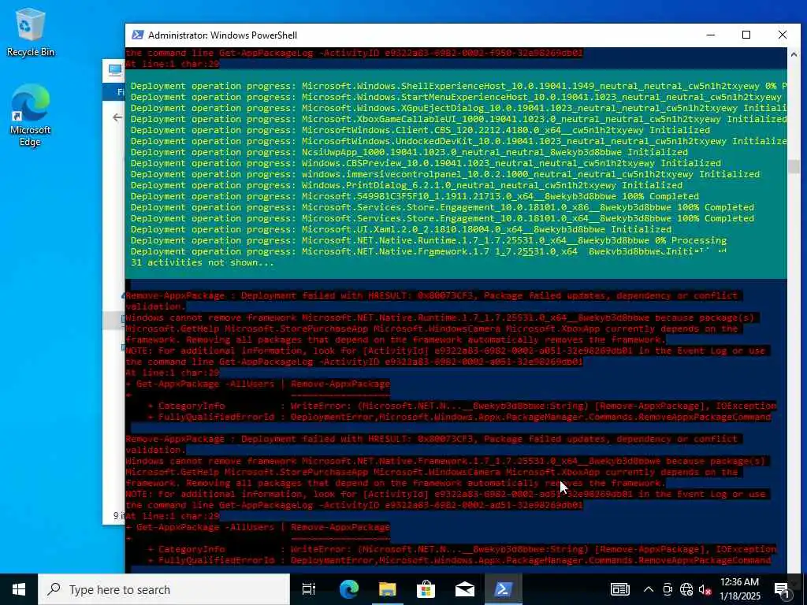807x605 pixels.
Task: Click the back arrow in the File Explorer window
Action: pos(117,117)
